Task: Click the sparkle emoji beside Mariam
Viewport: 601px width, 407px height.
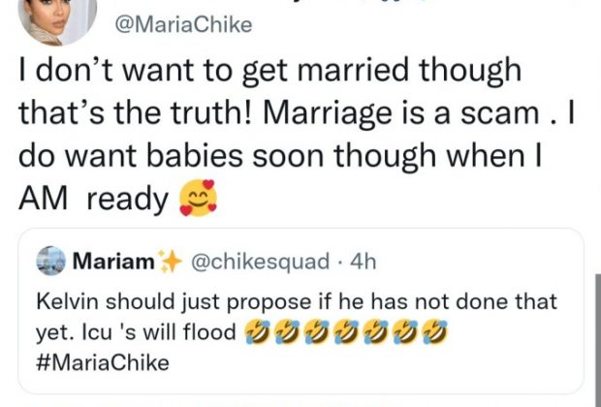Action: click(171, 261)
